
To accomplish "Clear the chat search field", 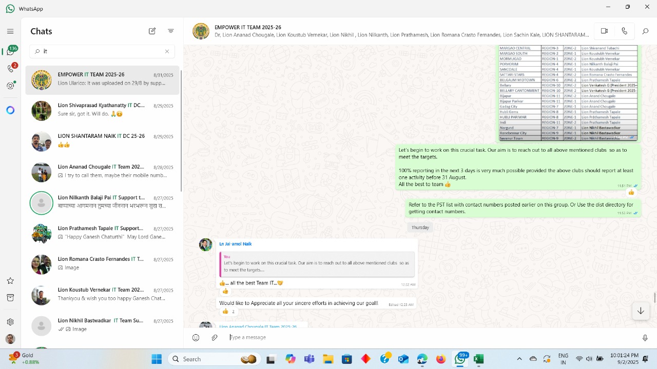I will click(167, 51).
